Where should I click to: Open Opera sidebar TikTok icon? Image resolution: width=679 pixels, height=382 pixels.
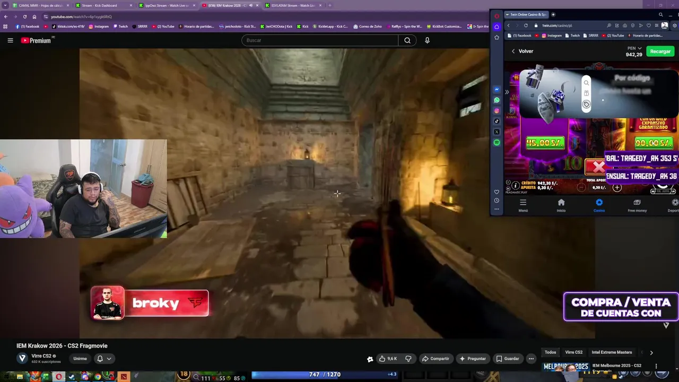497,121
